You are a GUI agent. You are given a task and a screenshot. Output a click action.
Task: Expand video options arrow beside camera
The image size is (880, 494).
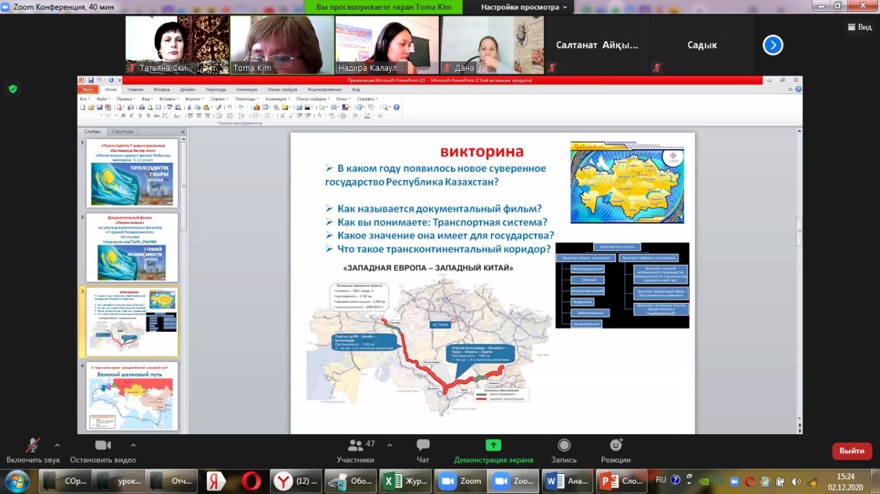(x=133, y=445)
